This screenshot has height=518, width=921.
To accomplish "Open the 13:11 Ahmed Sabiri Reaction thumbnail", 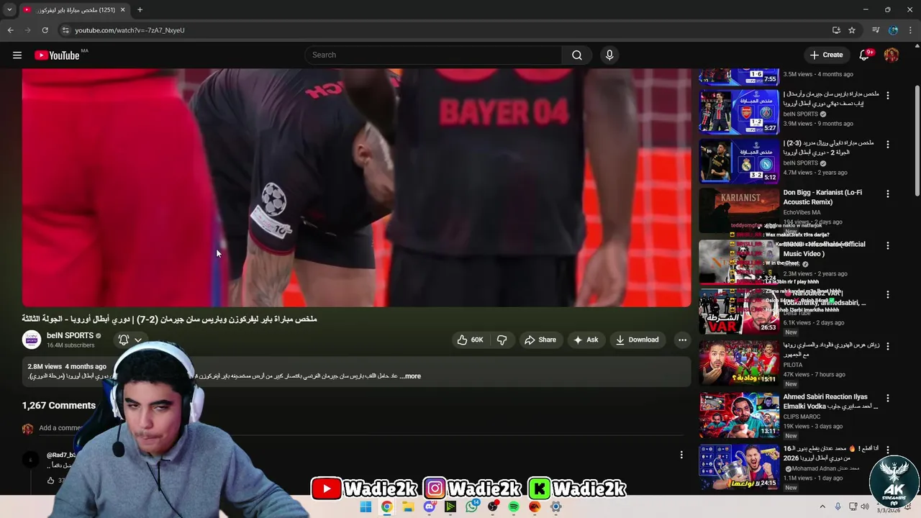I will click(x=739, y=414).
